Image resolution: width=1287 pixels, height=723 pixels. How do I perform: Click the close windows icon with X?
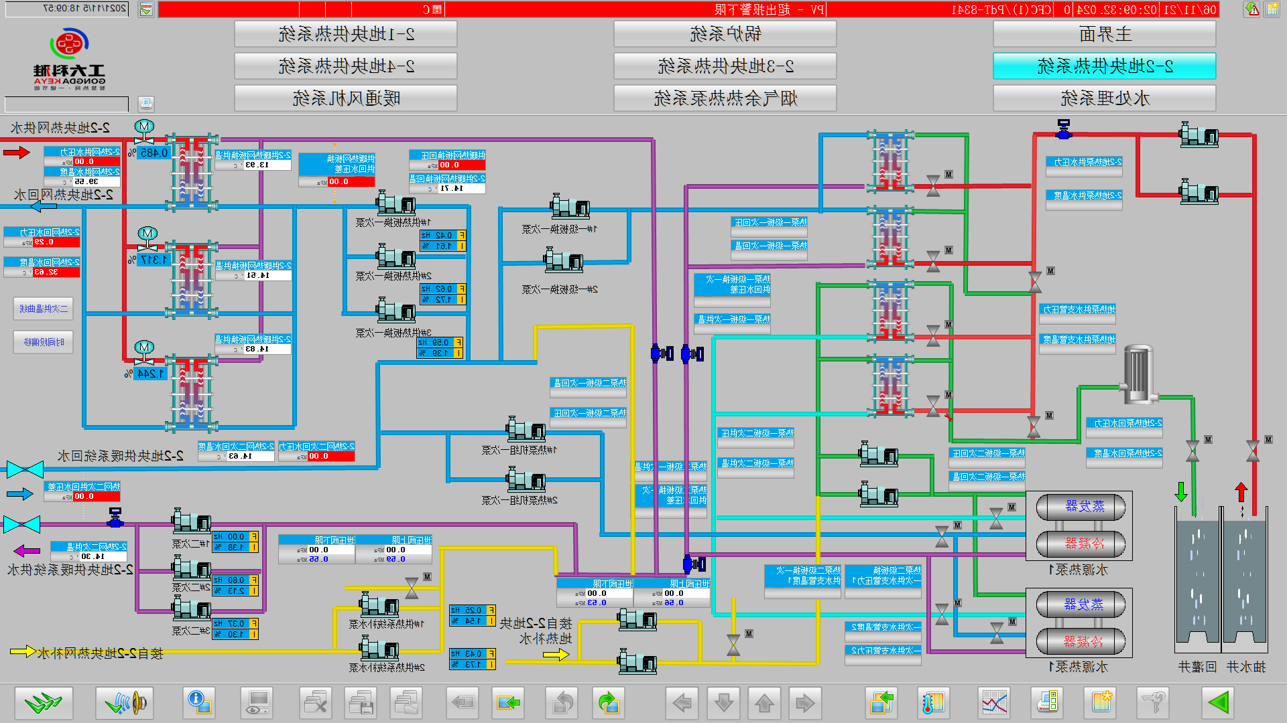pyautogui.click(x=315, y=703)
